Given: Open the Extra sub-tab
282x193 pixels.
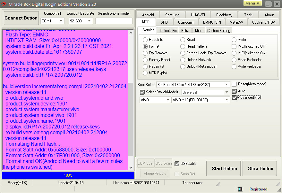Looking at the screenshot, I should [185, 31].
